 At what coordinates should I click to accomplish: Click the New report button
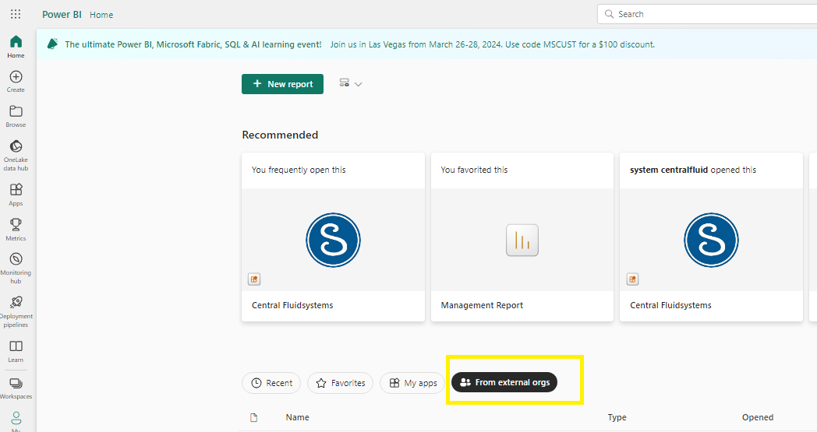pos(282,84)
